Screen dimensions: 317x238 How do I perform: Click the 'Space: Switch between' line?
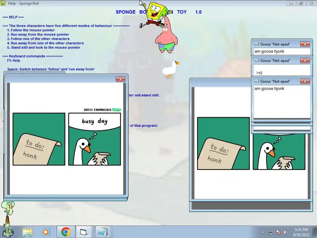pyautogui.click(x=51, y=69)
